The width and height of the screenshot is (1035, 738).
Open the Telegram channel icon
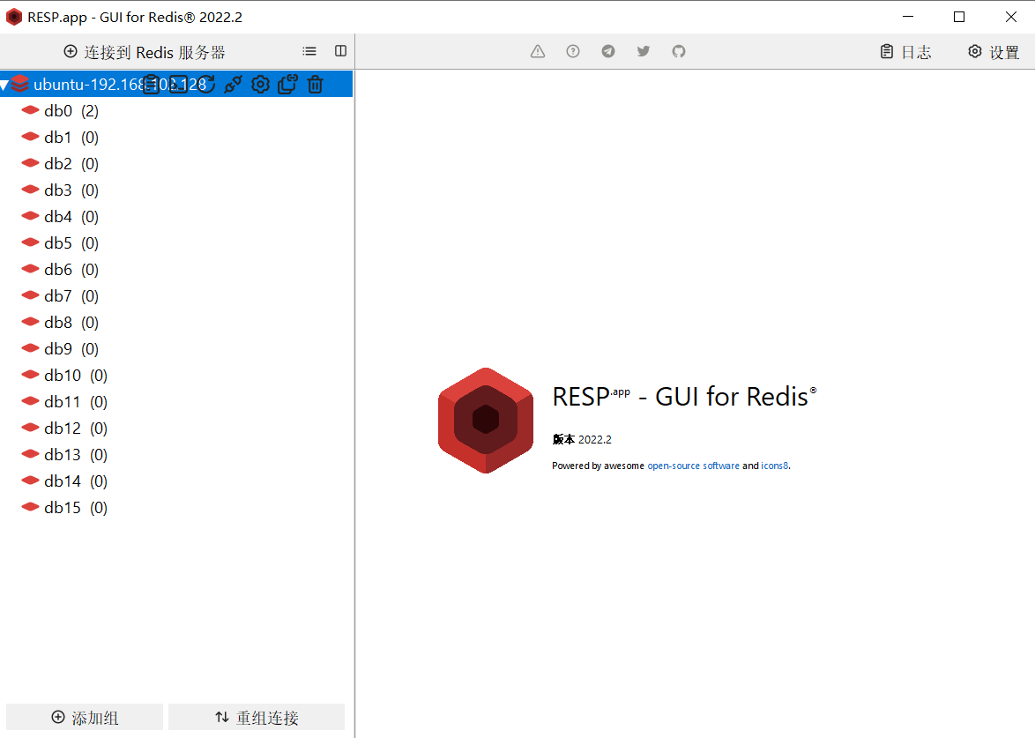pos(608,51)
